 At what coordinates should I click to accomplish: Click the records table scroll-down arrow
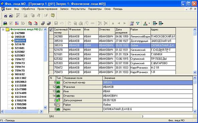(x=195, y=72)
